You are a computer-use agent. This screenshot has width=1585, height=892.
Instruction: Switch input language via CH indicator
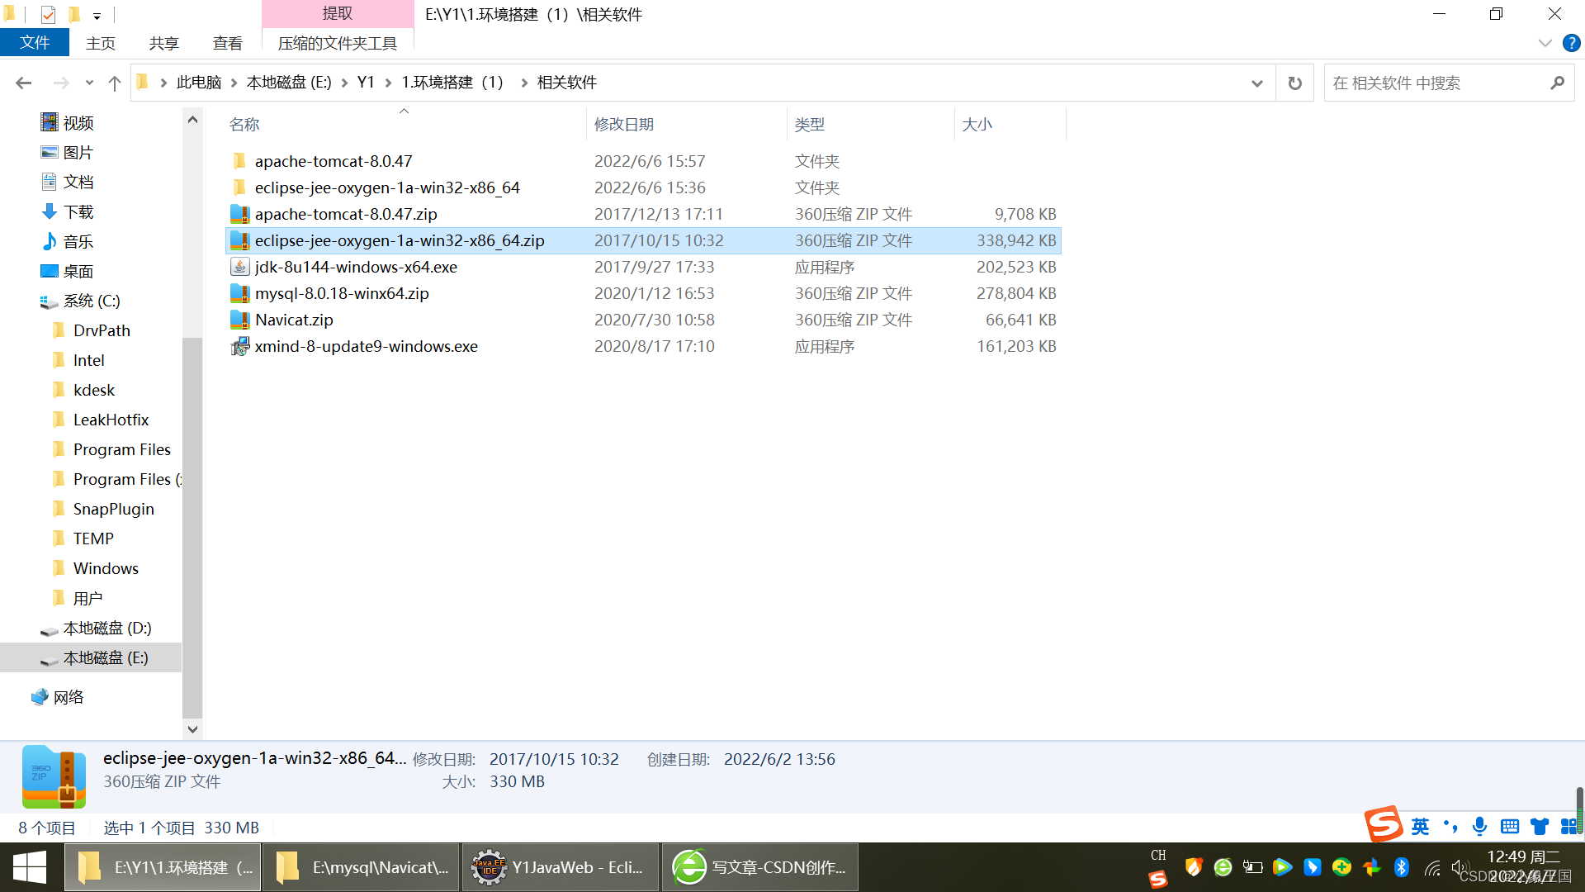coord(1158,856)
